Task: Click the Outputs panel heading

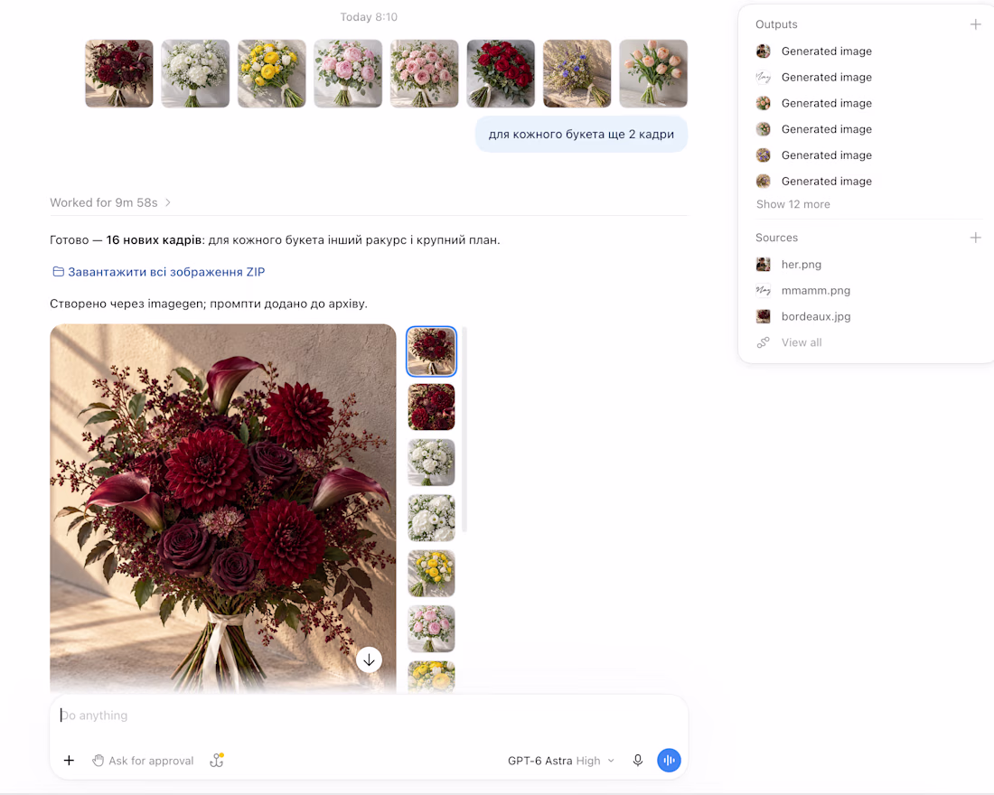Action: coord(776,24)
